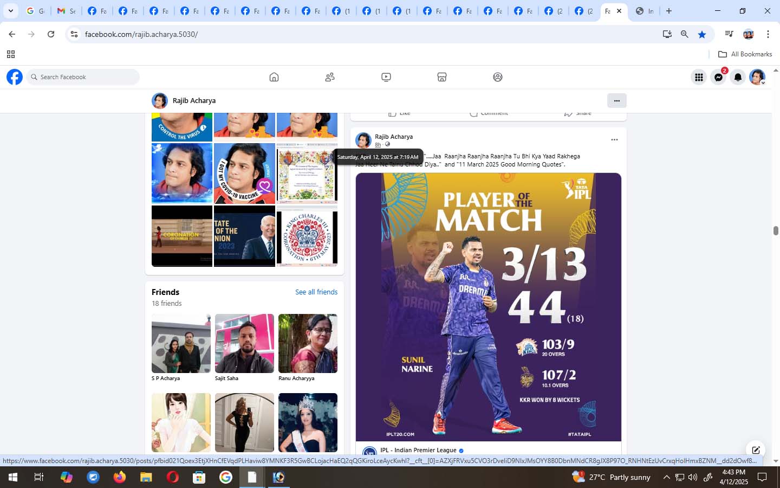Image resolution: width=780 pixels, height=488 pixels.
Task: Click the 8h post timestamp link
Action: 378,145
